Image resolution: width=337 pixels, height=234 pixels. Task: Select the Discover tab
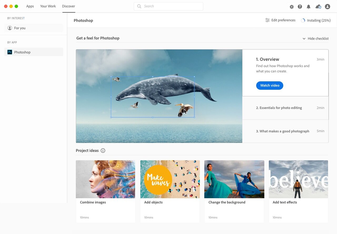[68, 6]
